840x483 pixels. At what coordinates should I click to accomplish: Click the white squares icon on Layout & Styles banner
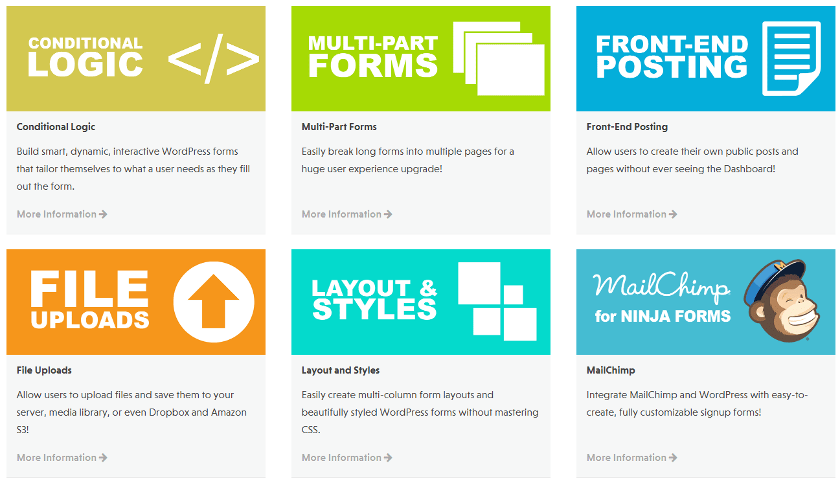[497, 302]
